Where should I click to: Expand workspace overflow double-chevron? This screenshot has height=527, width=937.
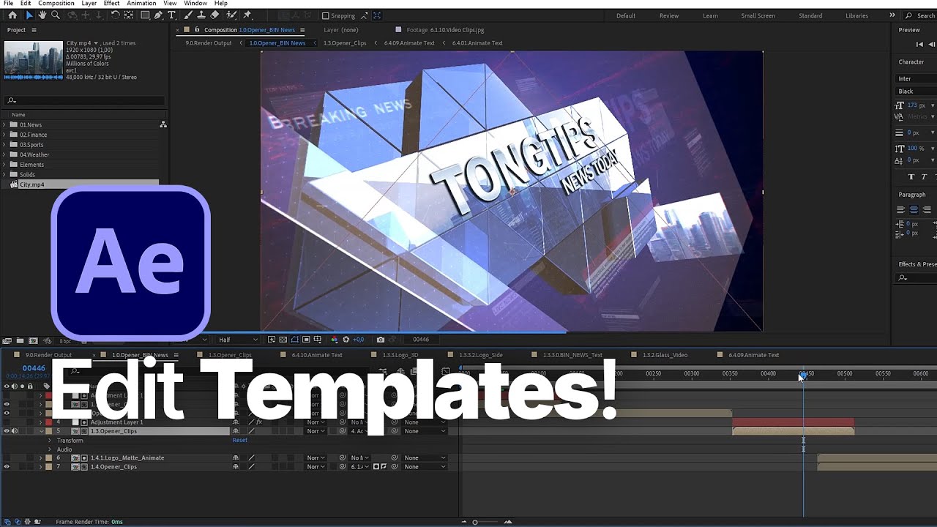[x=892, y=15]
